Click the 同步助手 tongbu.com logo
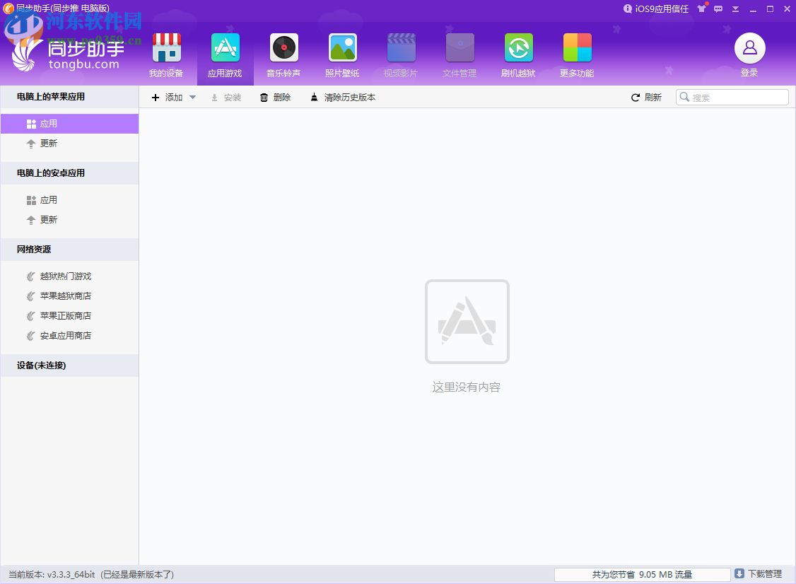This screenshot has height=584, width=796. 68,54
